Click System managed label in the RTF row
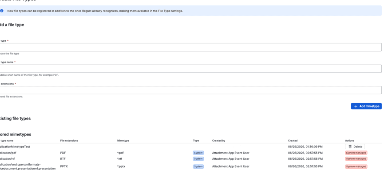Image resolution: width=388 pixels, height=170 pixels. click(x=356, y=158)
